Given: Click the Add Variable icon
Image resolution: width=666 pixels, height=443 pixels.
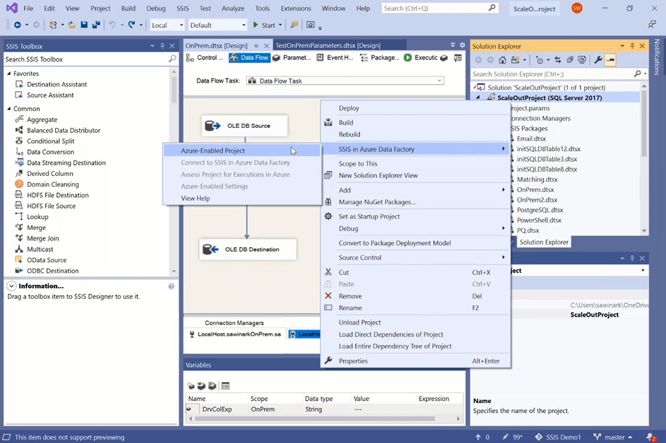Looking at the screenshot, I should coord(191,386).
